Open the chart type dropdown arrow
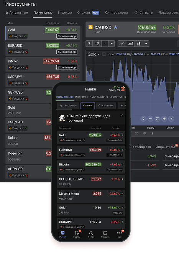Image resolution: width=179 pixels, height=253 pixels. [146, 43]
